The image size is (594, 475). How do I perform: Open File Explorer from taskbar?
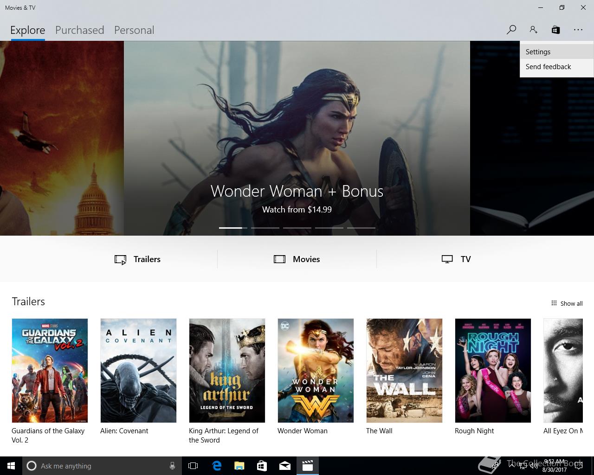[x=239, y=466]
